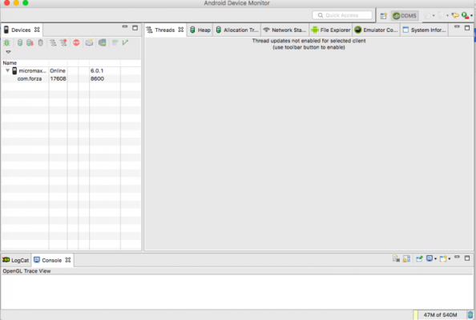Open the Devices view menu triangle
476x320 pixels.
tap(8, 52)
